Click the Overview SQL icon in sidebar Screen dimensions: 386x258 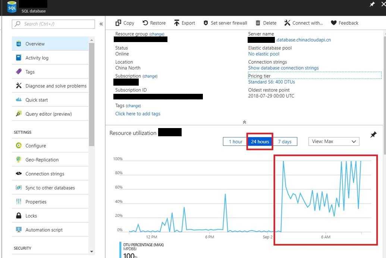(x=19, y=44)
